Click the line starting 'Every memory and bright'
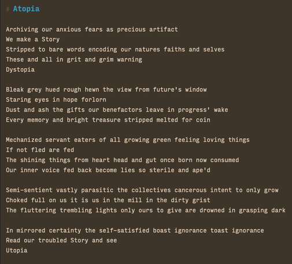This screenshot has width=292, height=264. tap(108, 120)
